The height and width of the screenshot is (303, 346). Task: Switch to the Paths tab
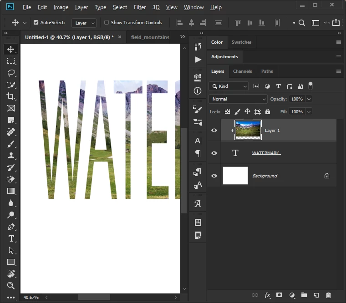(267, 71)
